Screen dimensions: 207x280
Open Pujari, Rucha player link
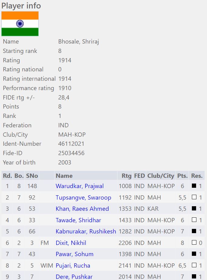pos(73,265)
